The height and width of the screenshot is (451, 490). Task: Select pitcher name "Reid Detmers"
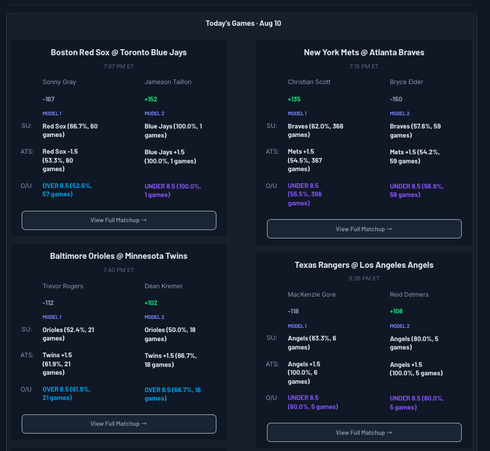point(409,295)
